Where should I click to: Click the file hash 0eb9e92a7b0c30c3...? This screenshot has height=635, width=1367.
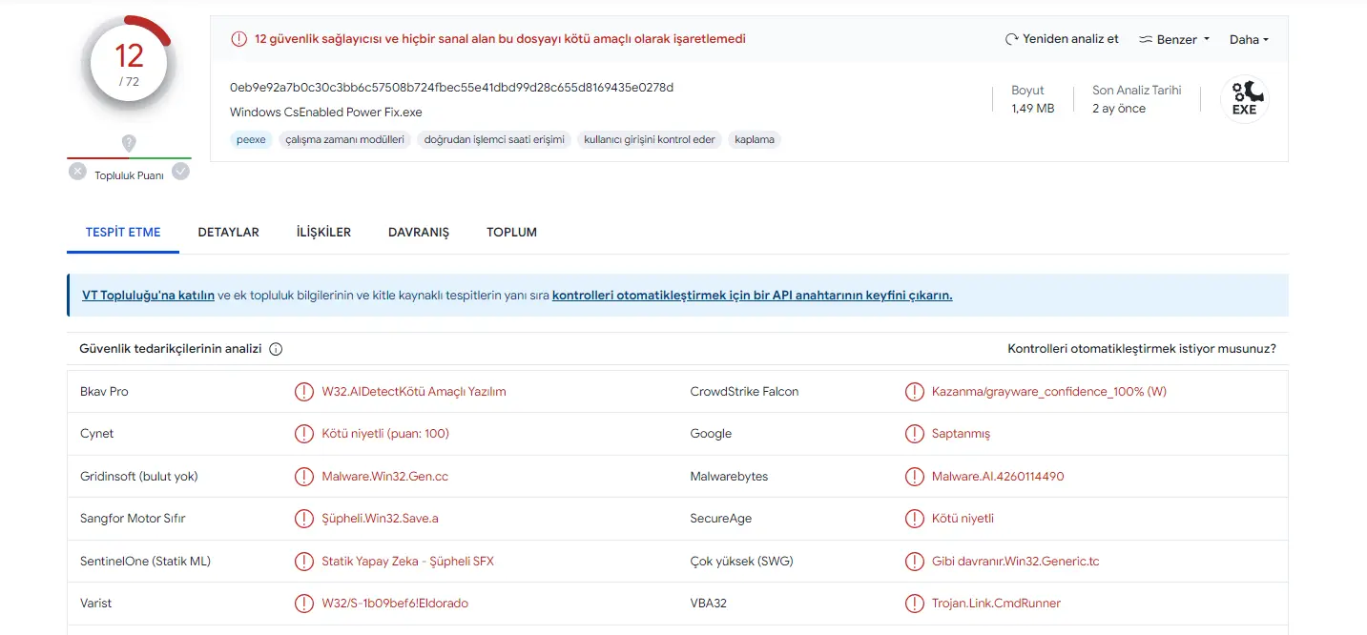pos(452,88)
